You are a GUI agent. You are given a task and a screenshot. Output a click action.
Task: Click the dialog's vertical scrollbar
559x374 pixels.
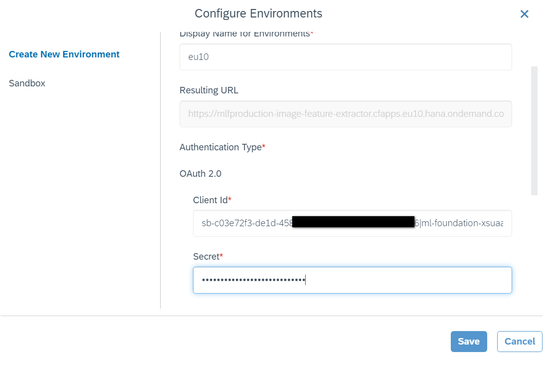click(534, 130)
